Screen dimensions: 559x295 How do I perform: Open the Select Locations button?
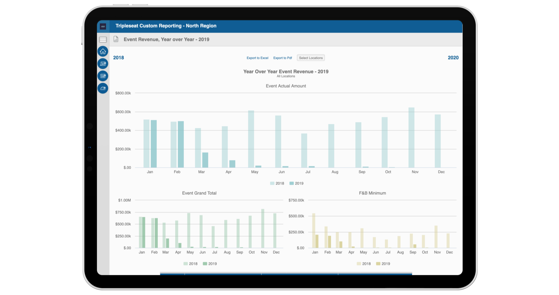(x=311, y=58)
